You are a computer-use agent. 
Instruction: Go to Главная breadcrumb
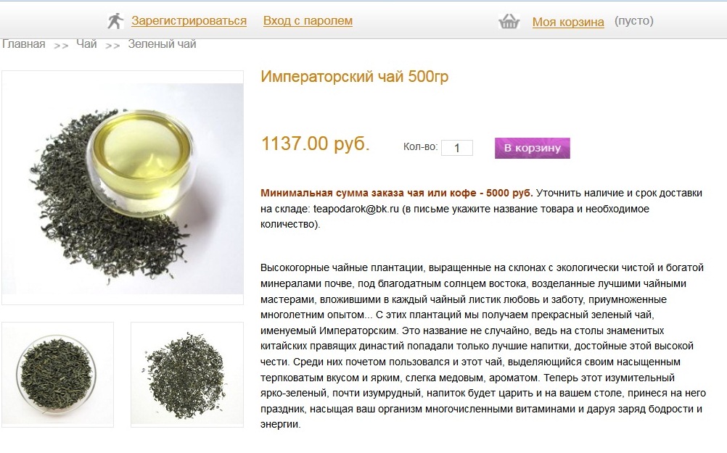[24, 44]
